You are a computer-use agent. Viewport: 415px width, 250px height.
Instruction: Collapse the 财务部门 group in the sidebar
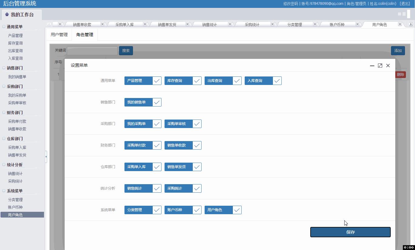[x=4, y=113]
